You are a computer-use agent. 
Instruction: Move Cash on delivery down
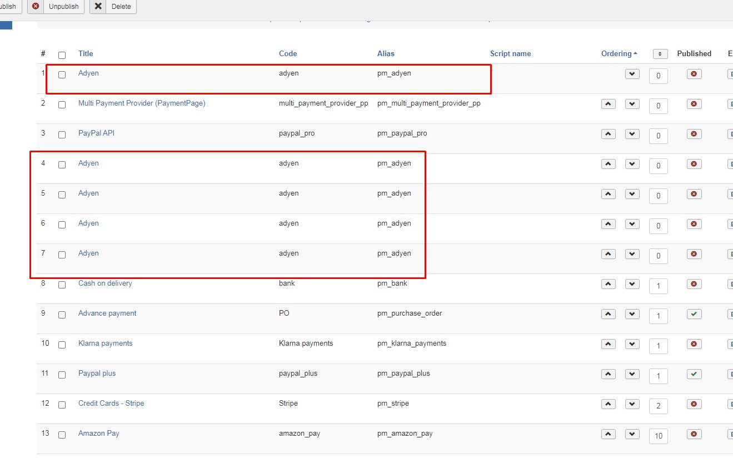tap(632, 284)
